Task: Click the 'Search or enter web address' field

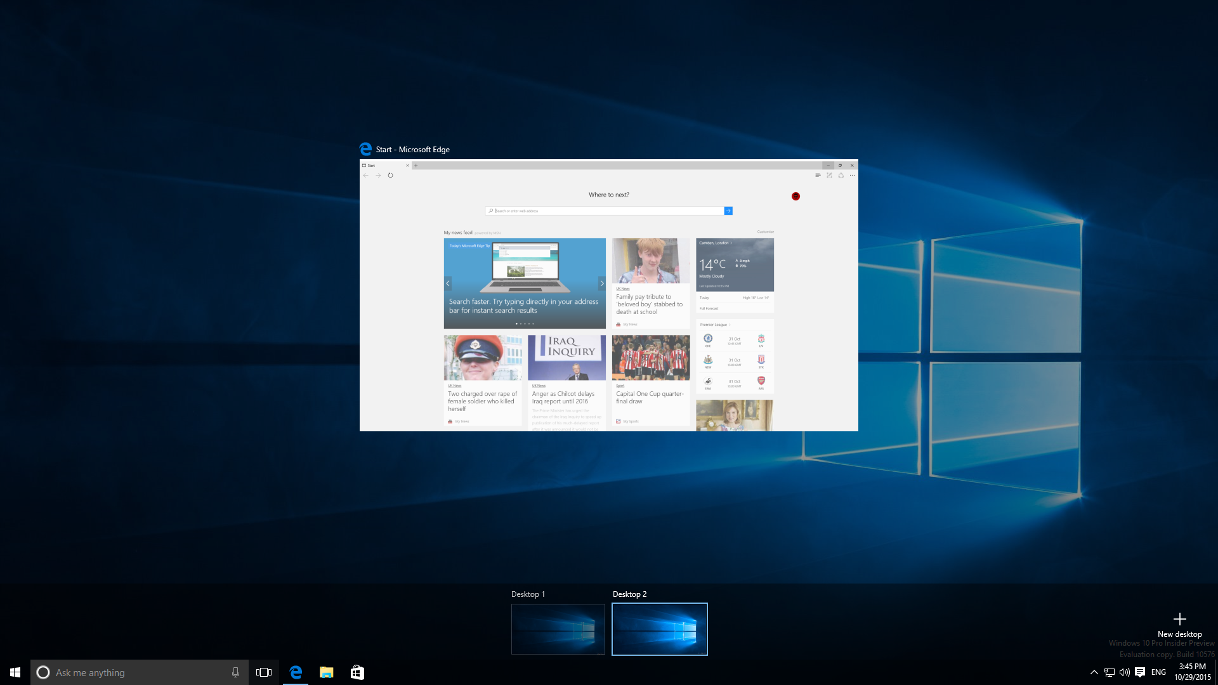Action: pyautogui.click(x=605, y=211)
